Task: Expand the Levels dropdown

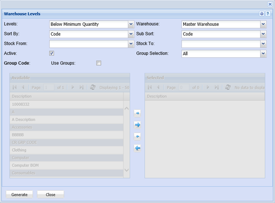Action: (131, 25)
